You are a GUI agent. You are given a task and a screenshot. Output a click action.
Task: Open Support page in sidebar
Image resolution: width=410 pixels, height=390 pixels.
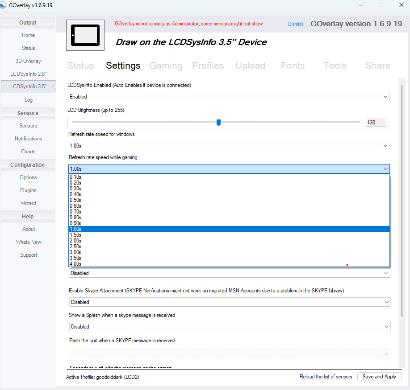coord(28,255)
